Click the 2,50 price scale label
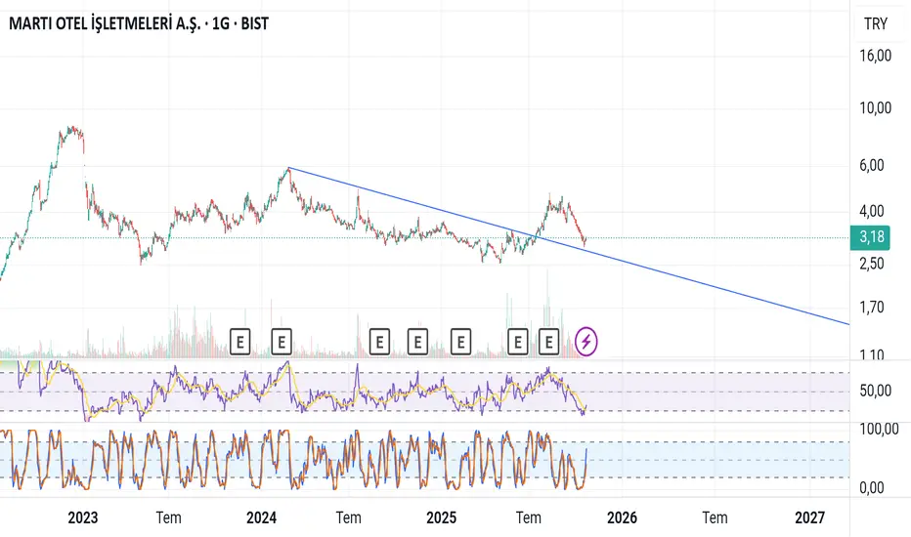 click(x=872, y=264)
